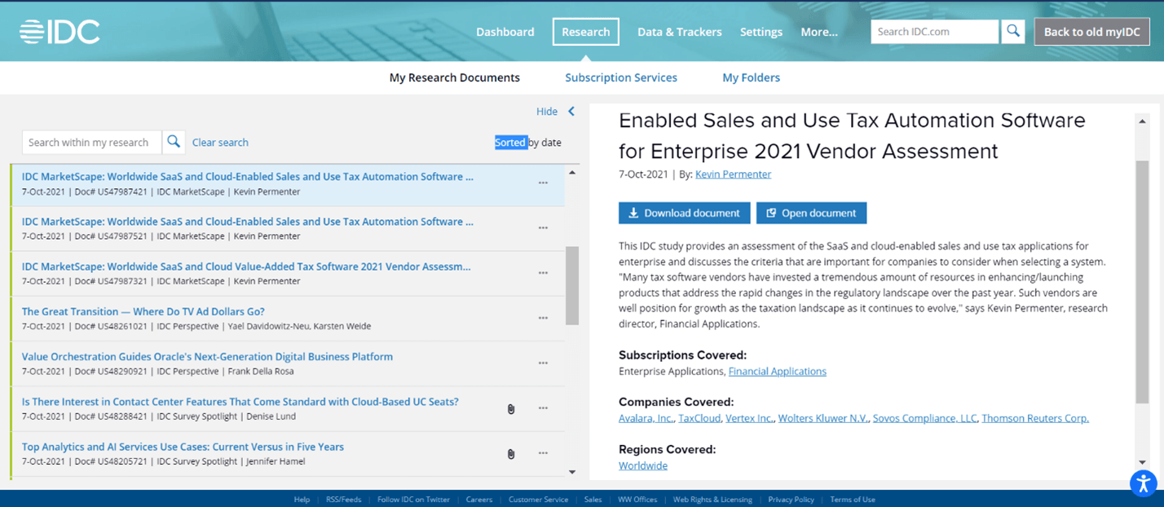Switch to the Subscription Services tab

tap(621, 77)
